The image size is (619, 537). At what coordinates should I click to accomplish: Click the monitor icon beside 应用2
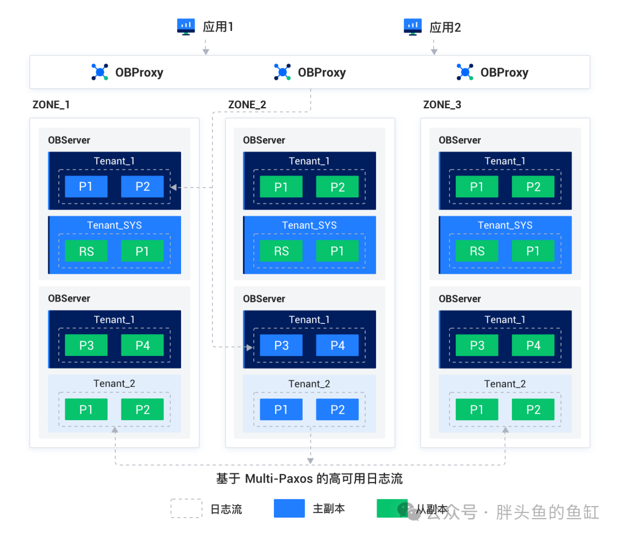413,27
